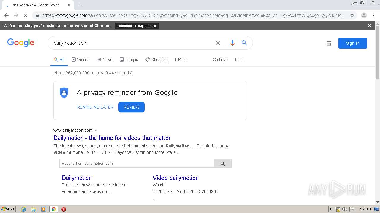Viewport: 380px width, 213px height.
Task: Stop the page loading
Action: (26, 15)
